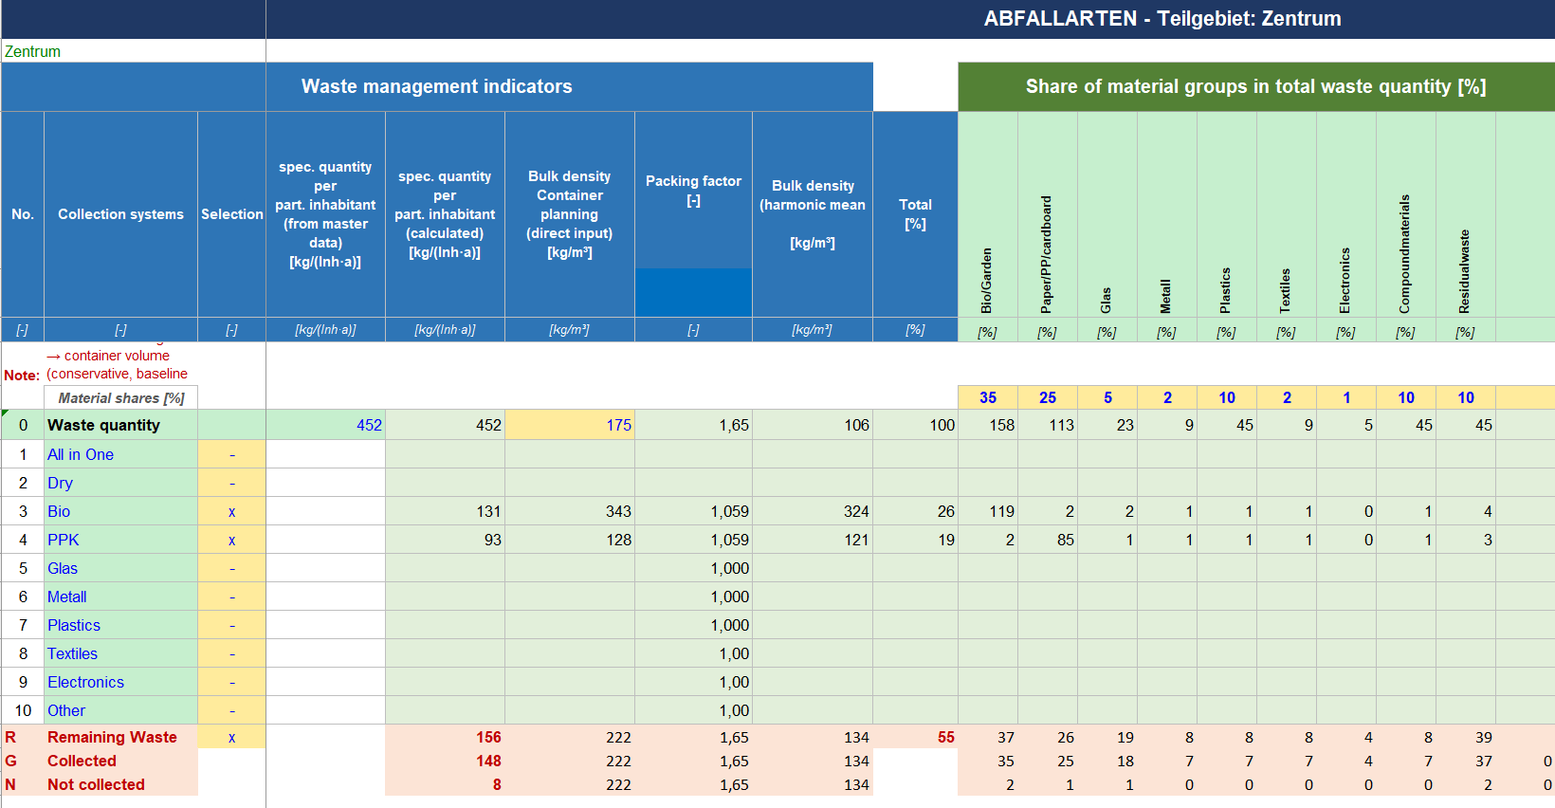The image size is (1555, 808).
Task: Click Bulk density (harmonic mean) header
Action: click(x=813, y=214)
